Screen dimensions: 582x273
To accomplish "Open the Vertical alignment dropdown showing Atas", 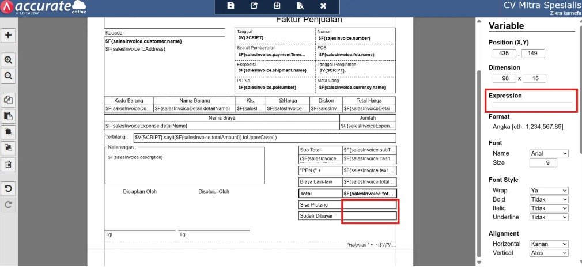I will (549, 253).
